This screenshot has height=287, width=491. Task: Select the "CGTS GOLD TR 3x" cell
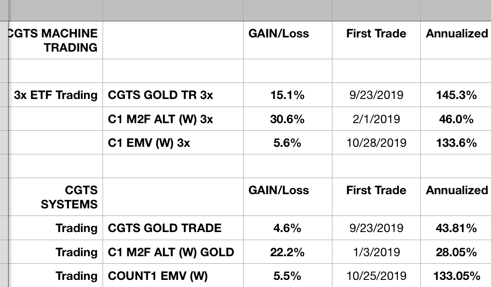point(161,95)
